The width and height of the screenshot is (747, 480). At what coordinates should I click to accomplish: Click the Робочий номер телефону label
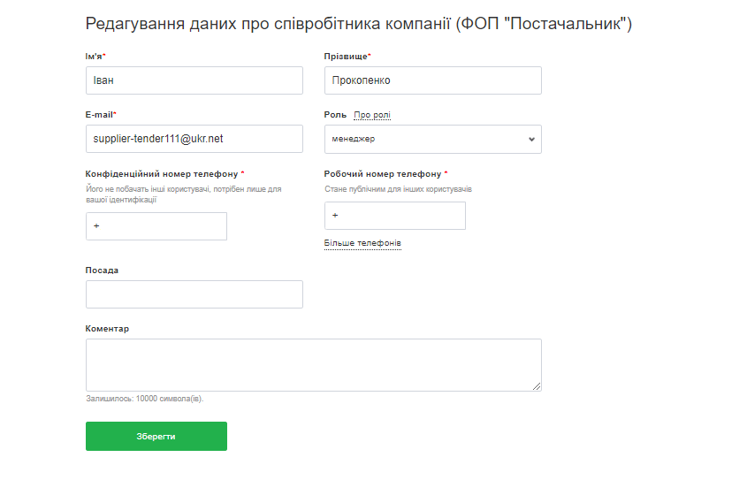383,174
